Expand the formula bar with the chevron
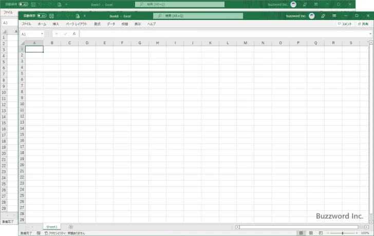This screenshot has width=374, height=236. point(370,34)
